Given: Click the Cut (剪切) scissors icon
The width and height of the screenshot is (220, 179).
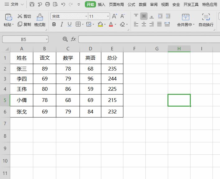Looking at the screenshot, I should pyautogui.click(x=20, y=16).
